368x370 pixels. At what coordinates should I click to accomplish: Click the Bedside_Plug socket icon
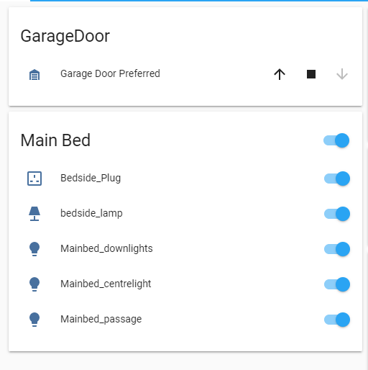click(34, 179)
